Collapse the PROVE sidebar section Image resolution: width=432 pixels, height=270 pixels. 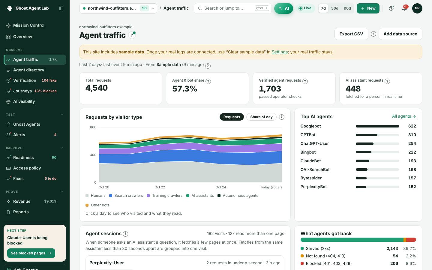point(62,192)
